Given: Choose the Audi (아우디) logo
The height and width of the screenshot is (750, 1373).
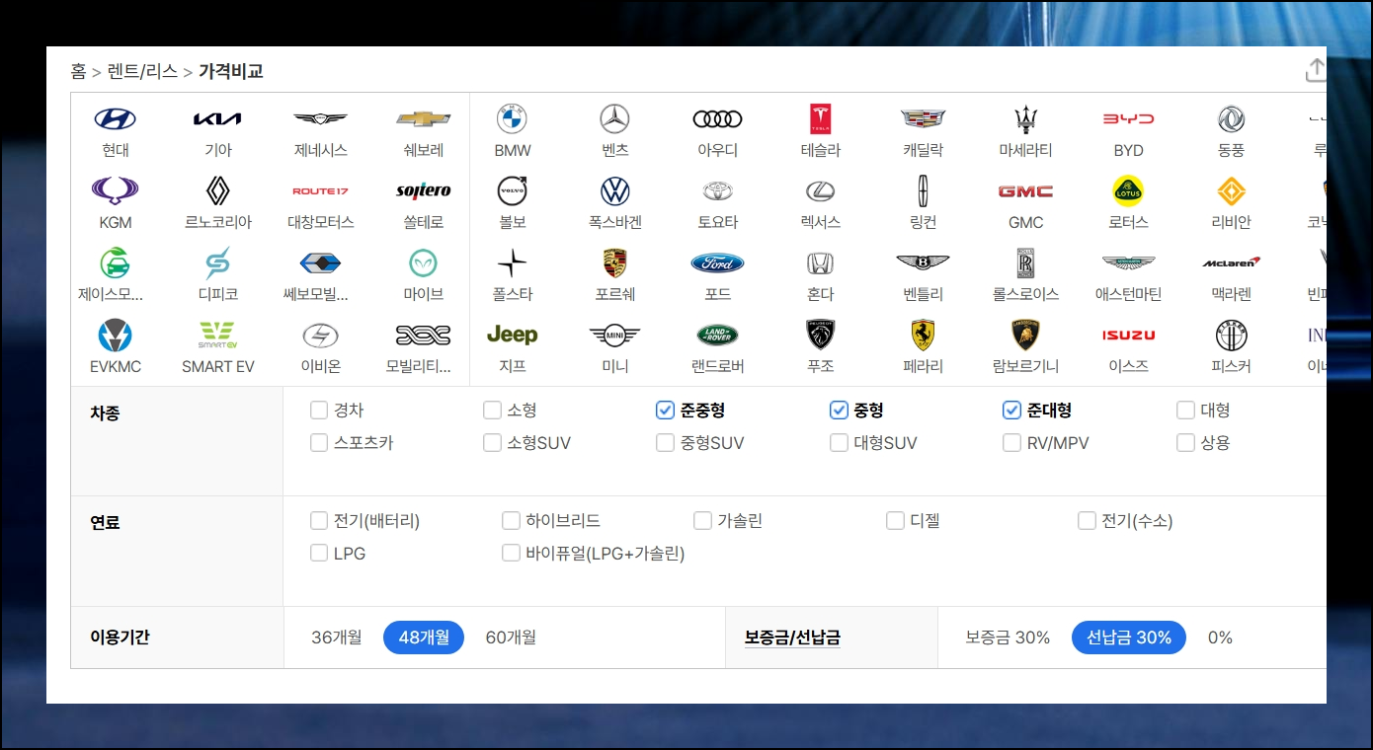Looking at the screenshot, I should [717, 119].
